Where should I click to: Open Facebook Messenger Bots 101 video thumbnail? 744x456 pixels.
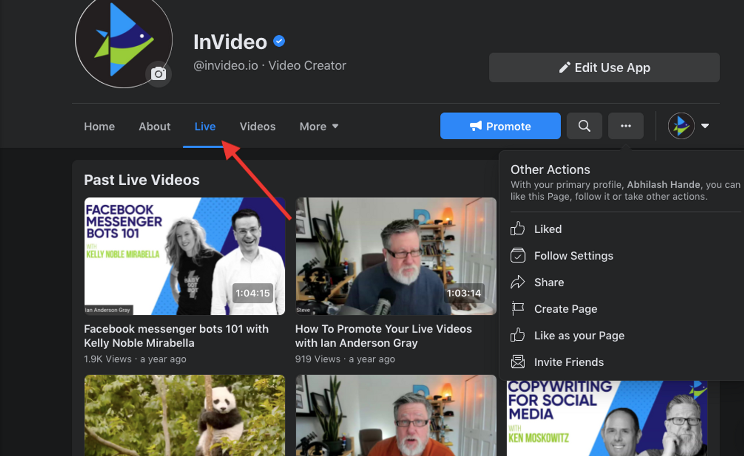point(184,256)
